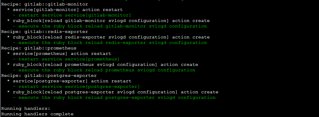
Task: Click 'Recipe: gitlab::redis-exporter' line
Action: (x=45, y=31)
